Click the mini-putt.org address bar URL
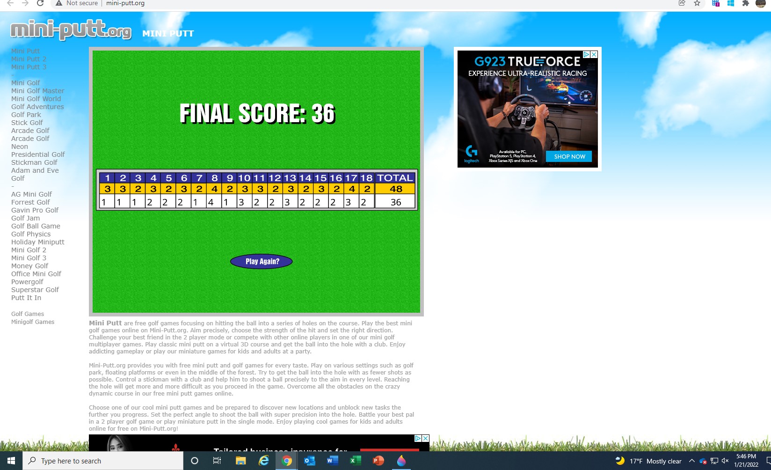 pyautogui.click(x=125, y=3)
